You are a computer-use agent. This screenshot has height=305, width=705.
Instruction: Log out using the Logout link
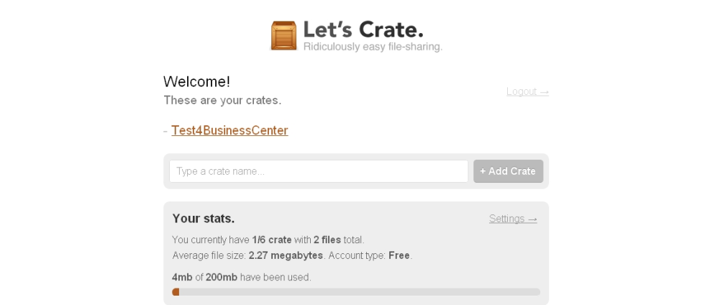pos(527,91)
